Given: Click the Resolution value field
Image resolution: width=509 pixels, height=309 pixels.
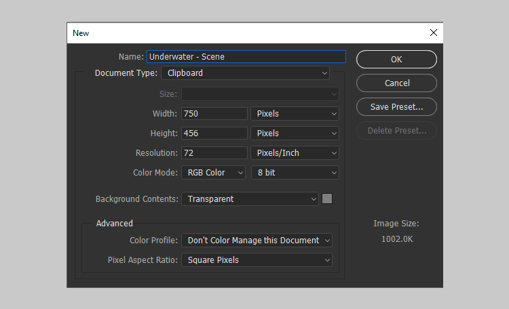Looking at the screenshot, I should (x=214, y=153).
